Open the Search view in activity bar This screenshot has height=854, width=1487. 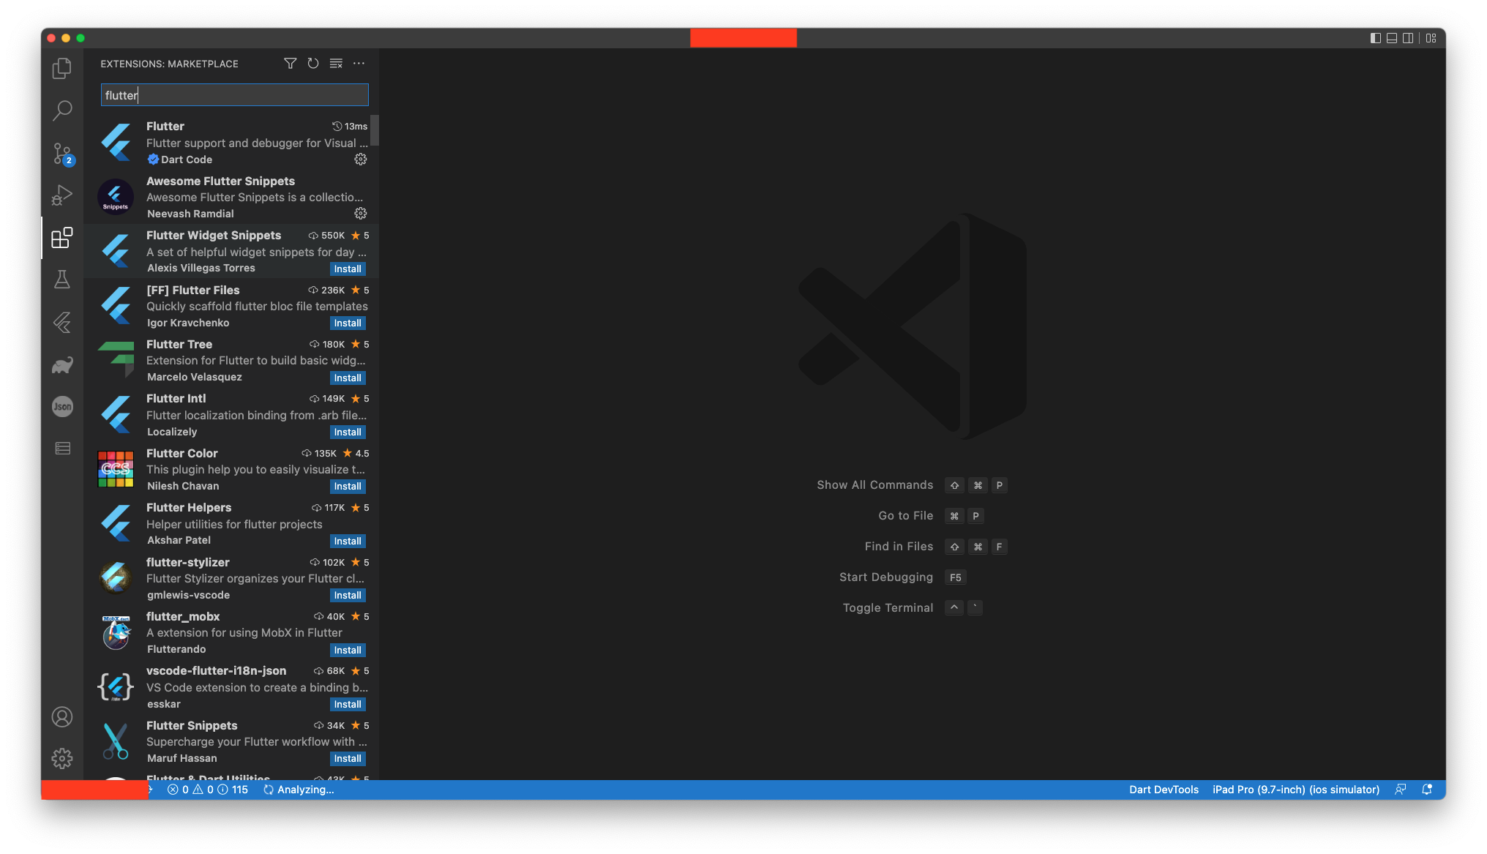62,111
